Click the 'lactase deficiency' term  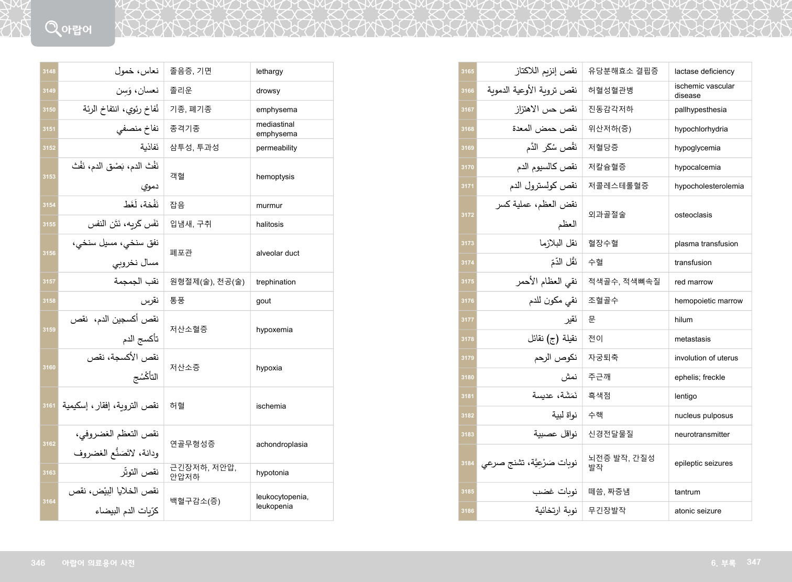[704, 72]
